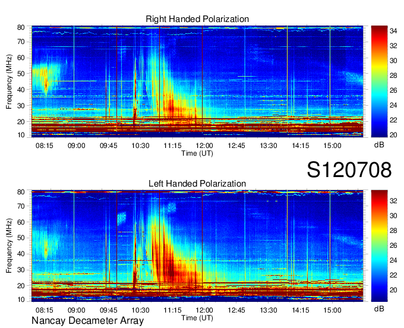
Task: Click the 34 dB label on the top colorbar
Action: pos(393,31)
